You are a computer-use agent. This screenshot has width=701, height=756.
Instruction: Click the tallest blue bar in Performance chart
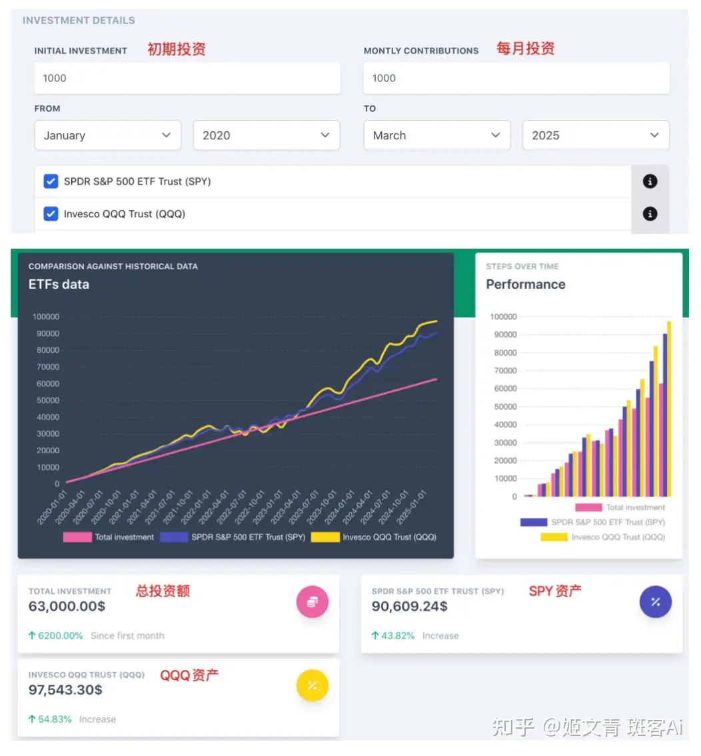[665, 415]
